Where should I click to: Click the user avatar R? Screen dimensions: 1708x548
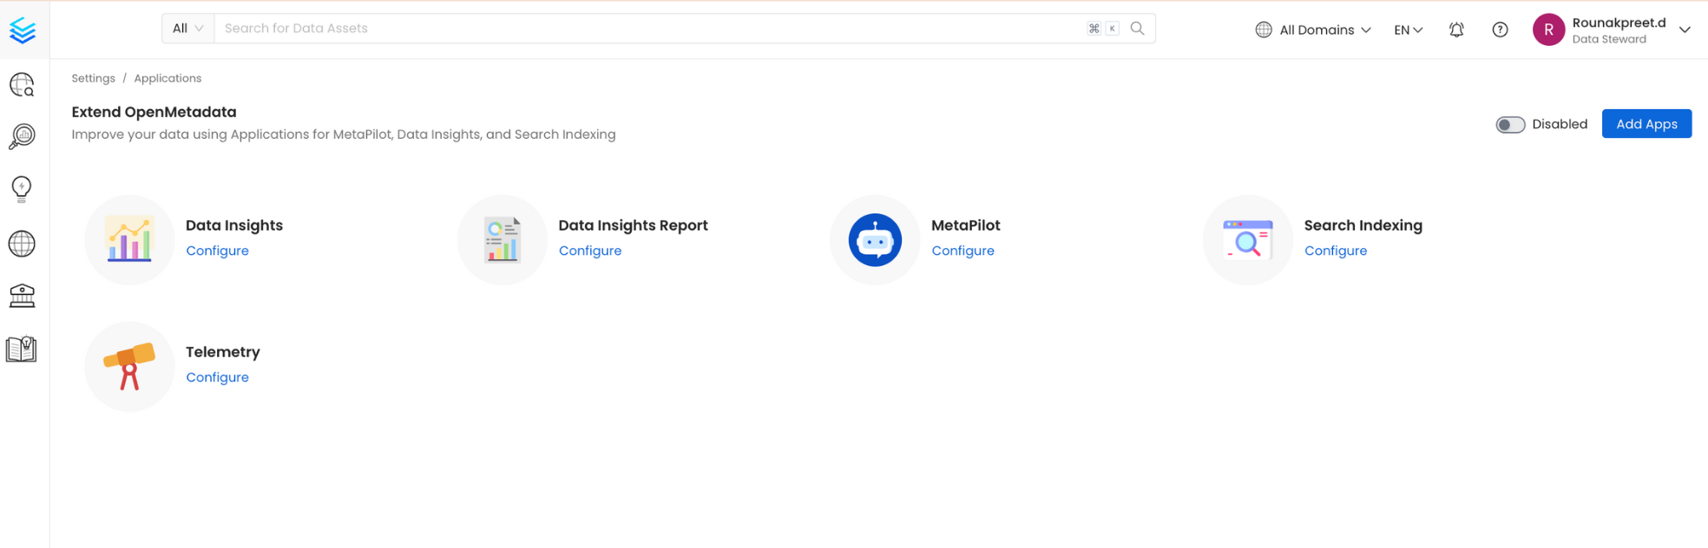1548,29
